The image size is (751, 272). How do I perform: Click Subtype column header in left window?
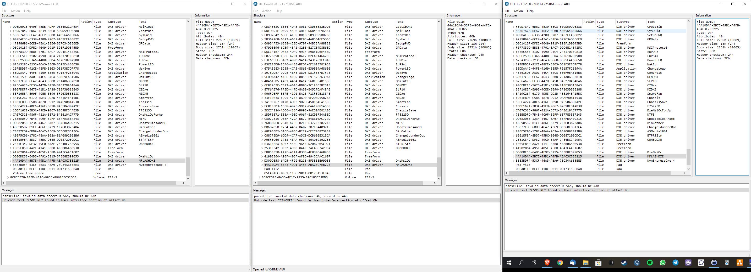pos(122,22)
